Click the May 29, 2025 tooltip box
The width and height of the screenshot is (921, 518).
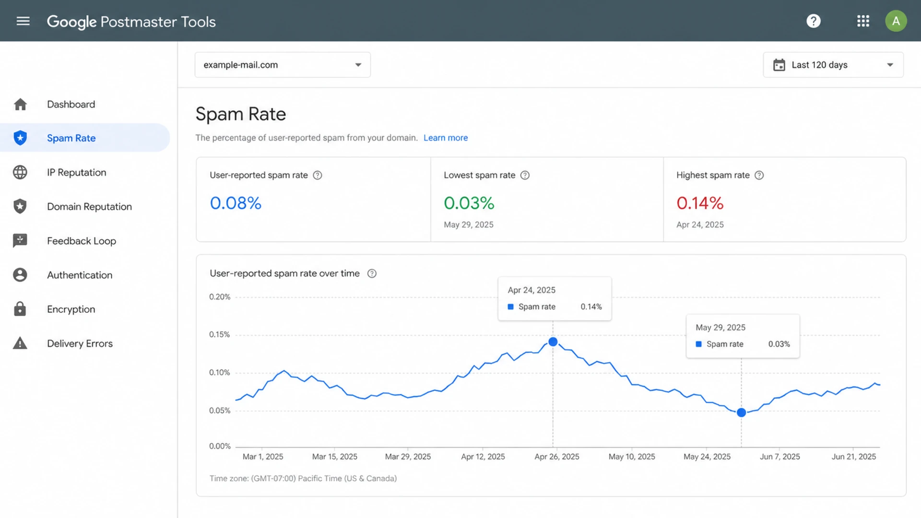tap(743, 336)
